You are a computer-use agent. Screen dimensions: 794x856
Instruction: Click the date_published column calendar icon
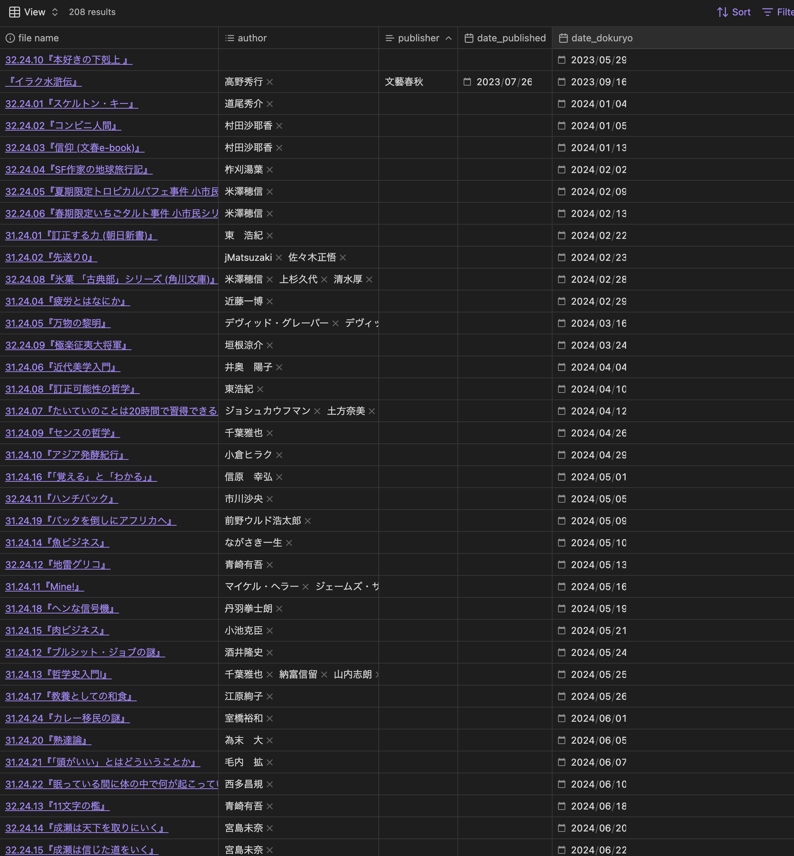469,38
